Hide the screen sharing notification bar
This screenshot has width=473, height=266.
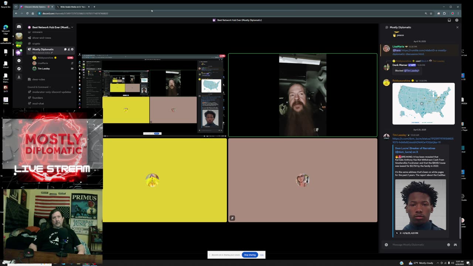coord(262,255)
